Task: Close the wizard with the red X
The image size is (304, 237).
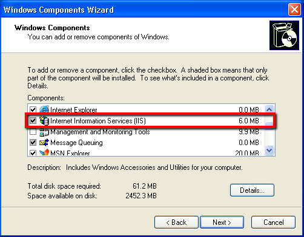Action: tap(294, 9)
